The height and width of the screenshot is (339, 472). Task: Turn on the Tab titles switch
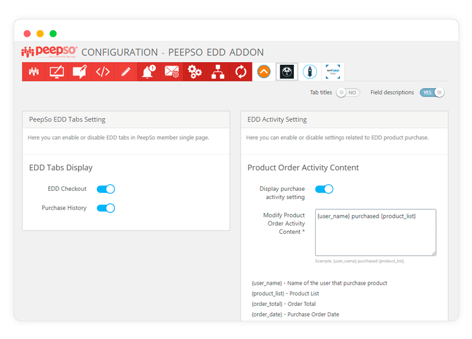click(x=348, y=93)
